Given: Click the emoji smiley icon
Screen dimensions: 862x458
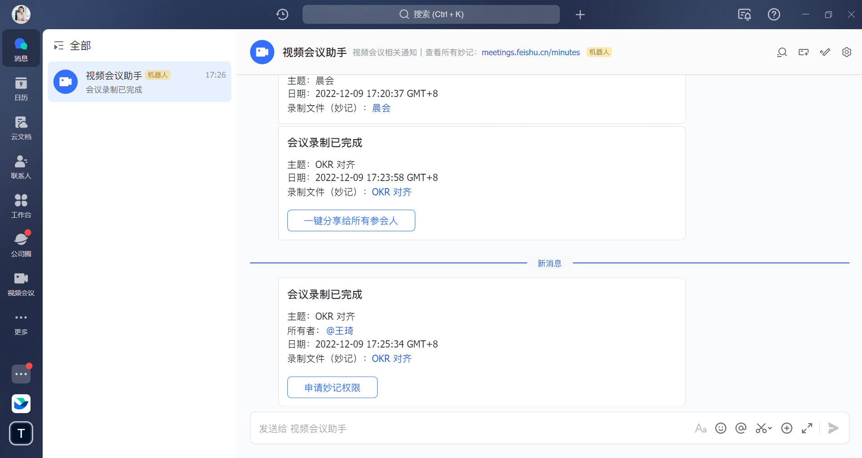Looking at the screenshot, I should click(721, 428).
